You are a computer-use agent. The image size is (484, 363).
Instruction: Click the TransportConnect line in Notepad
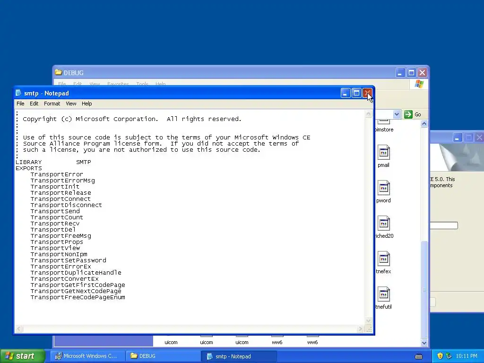60,199
